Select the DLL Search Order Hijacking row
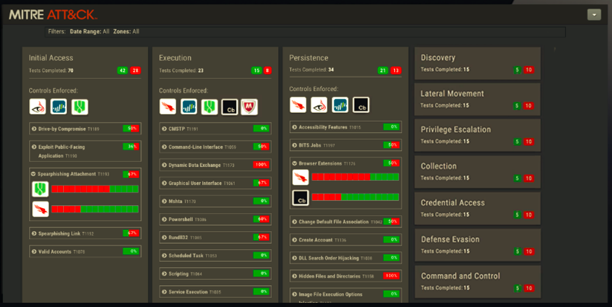 (345, 257)
